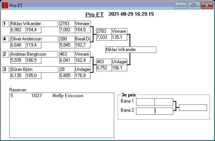Screen dimensions: 215x141
Task: Click the Bana 1 first input box
Action: [x=145, y=102]
